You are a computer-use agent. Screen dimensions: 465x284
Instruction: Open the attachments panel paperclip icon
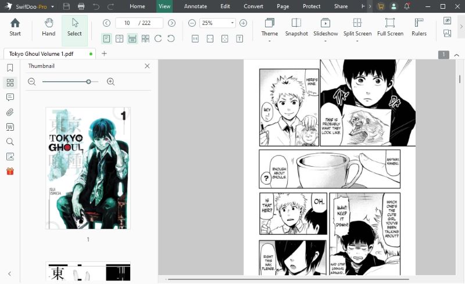coord(10,112)
